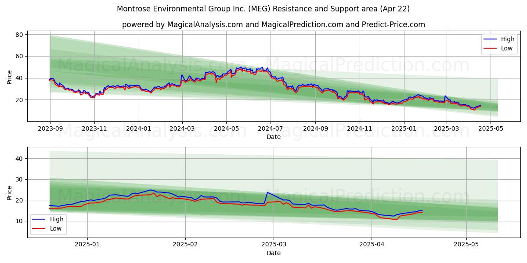Click the 2023-11 tick label on top chart
The height and width of the screenshot is (263, 527).
tap(94, 129)
